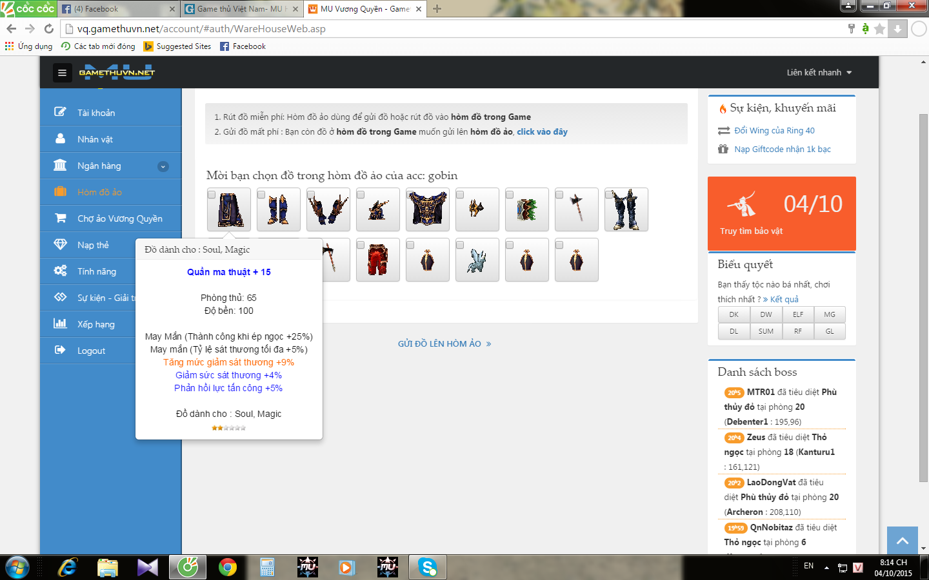929x580 pixels.
Task: Tick the checkbox on the blue-gold armor item
Action: 410,195
